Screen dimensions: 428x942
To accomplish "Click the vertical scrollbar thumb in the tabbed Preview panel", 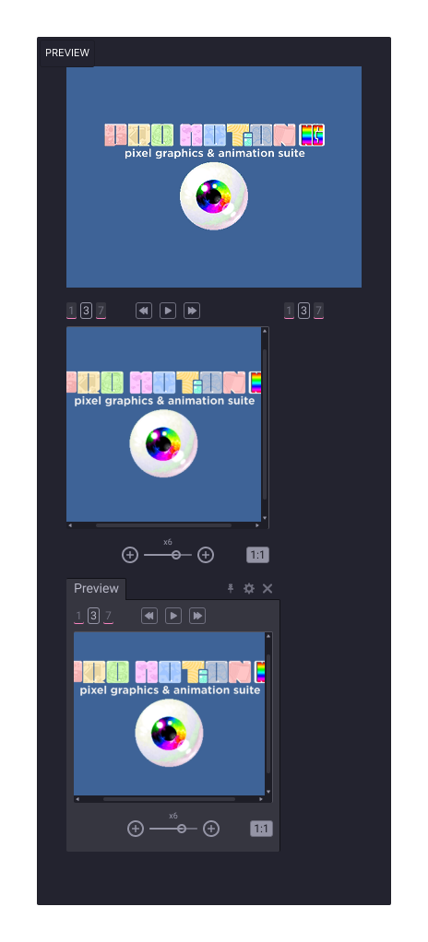I will 268,713.
